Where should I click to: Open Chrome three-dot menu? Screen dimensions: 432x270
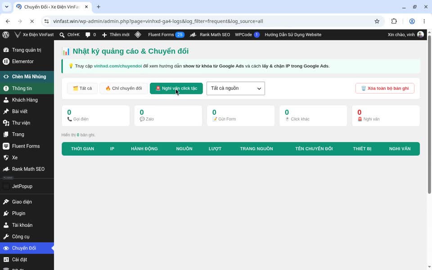tap(424, 21)
